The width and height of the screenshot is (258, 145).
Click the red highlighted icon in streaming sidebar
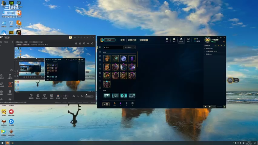(x=10, y=84)
